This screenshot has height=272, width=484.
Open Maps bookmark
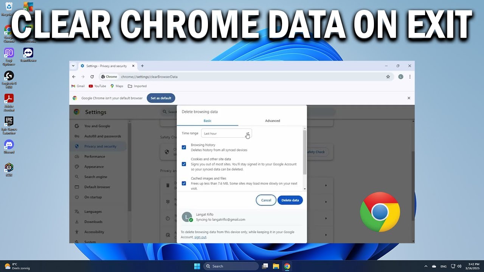click(117, 86)
